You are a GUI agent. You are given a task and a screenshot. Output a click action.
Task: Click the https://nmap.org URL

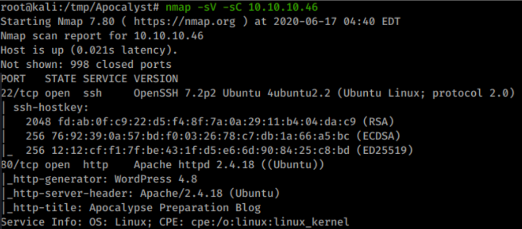tap(184, 21)
